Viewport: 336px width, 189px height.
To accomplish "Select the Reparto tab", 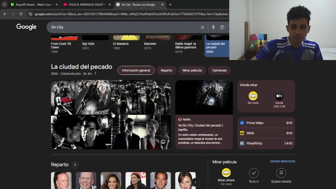I will (x=166, y=70).
